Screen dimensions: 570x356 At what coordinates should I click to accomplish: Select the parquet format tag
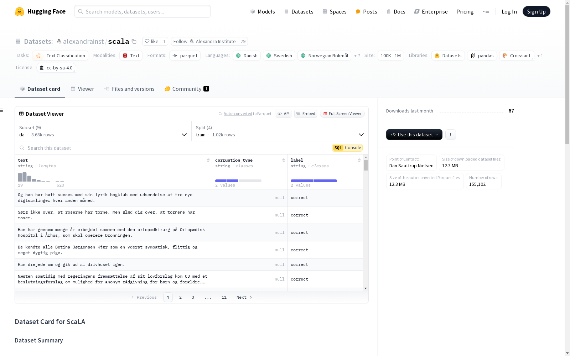click(x=185, y=56)
